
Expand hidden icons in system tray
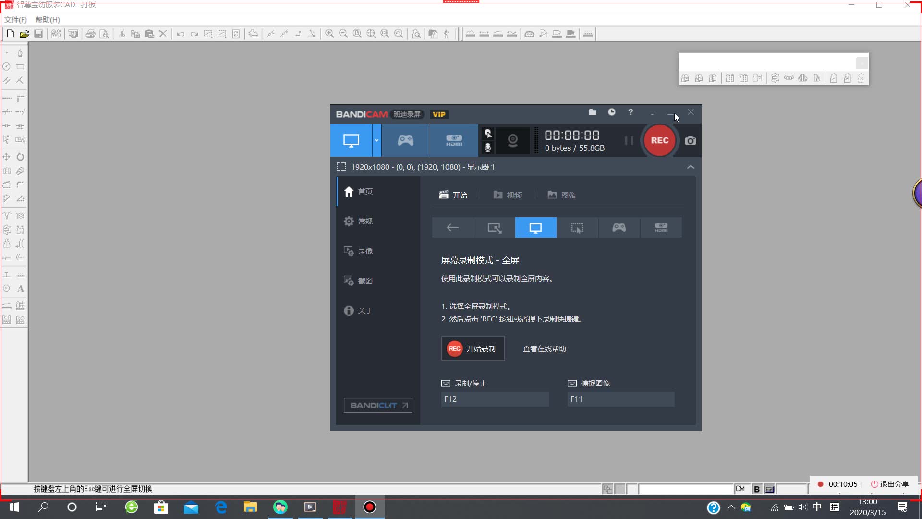coord(731,507)
